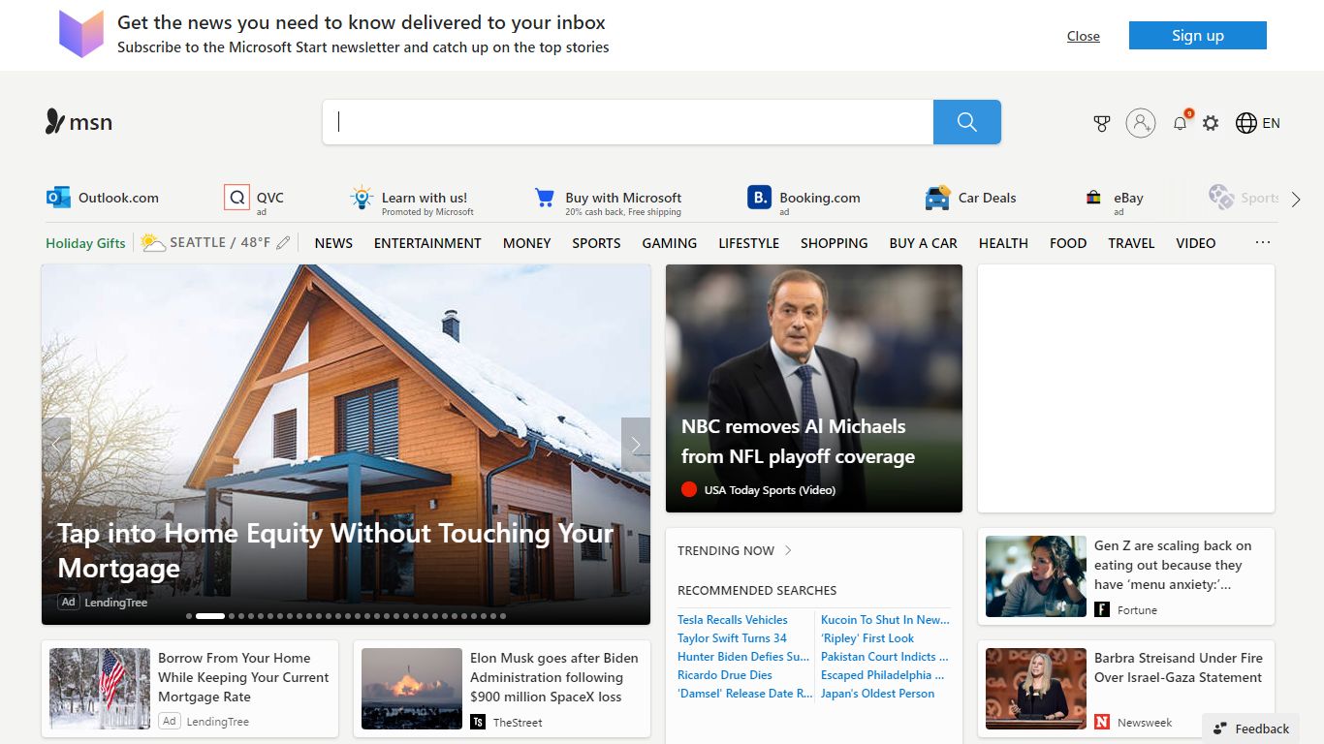Image resolution: width=1324 pixels, height=744 pixels.
Task: Click the Fortune source icon
Action: point(1102,609)
